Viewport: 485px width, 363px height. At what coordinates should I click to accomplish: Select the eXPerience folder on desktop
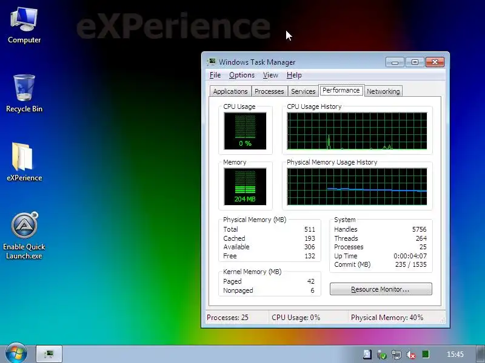point(24,162)
